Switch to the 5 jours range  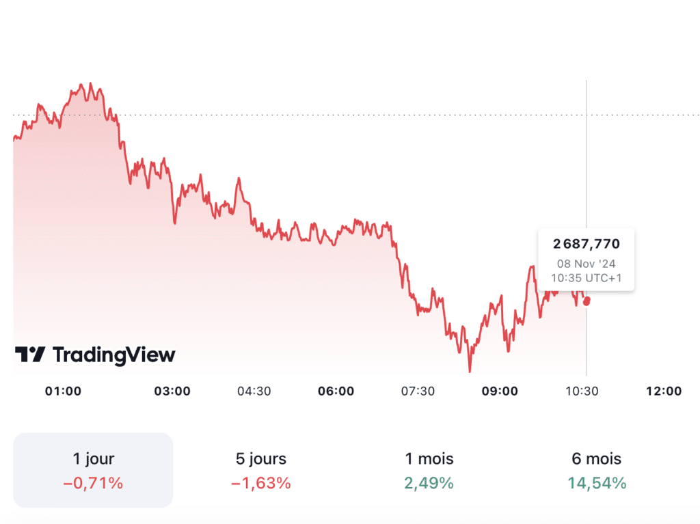click(x=261, y=470)
